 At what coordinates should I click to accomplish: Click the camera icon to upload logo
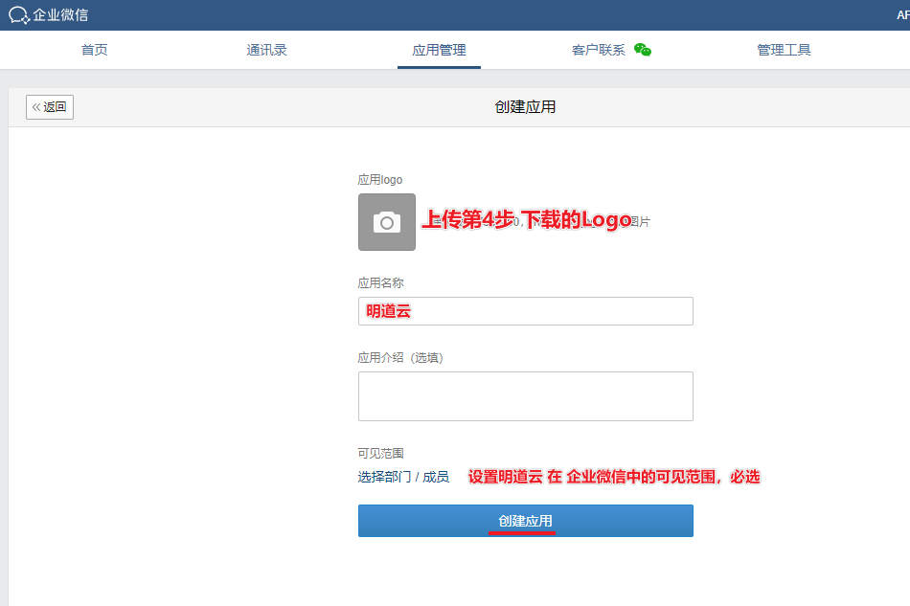387,222
